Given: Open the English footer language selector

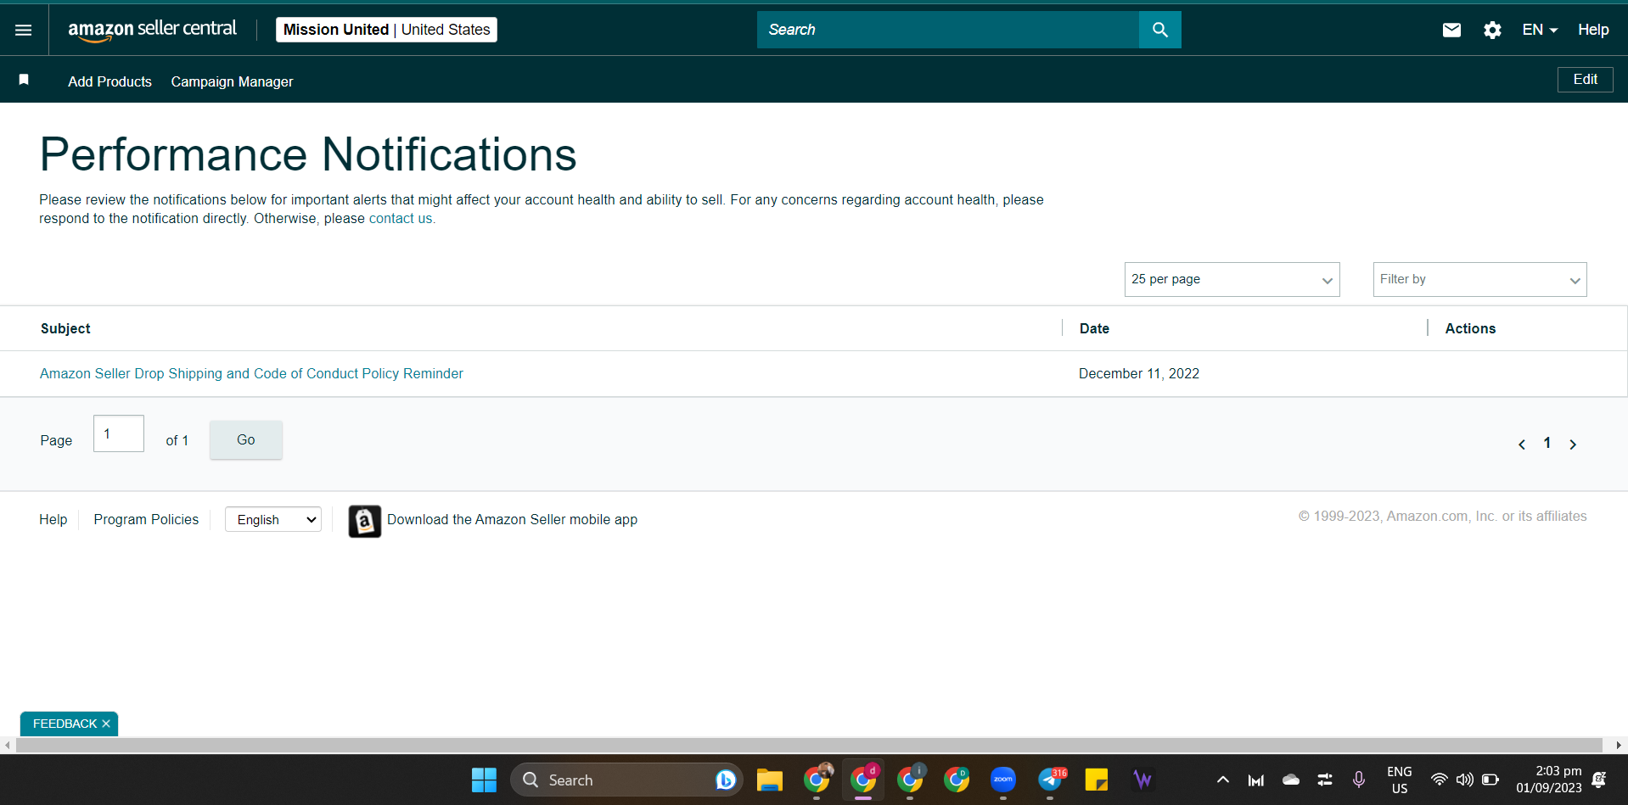Looking at the screenshot, I should coord(273,520).
